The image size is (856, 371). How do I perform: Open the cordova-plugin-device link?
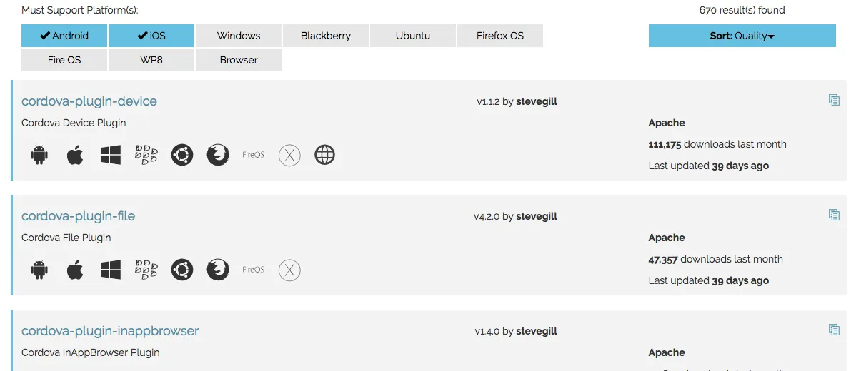tap(89, 101)
